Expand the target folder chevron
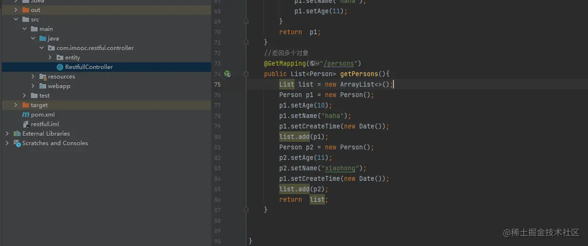Image resolution: width=588 pixels, height=246 pixels. [16, 105]
